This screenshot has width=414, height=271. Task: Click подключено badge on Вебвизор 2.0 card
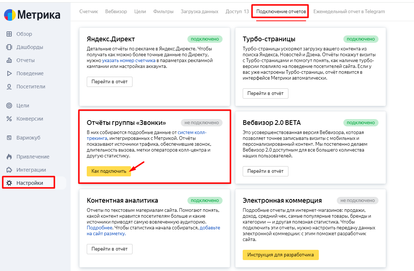(361, 123)
